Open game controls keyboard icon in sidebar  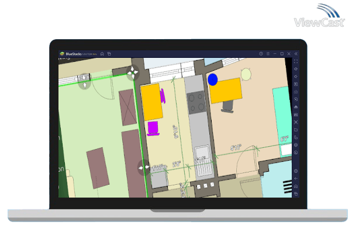(296, 92)
